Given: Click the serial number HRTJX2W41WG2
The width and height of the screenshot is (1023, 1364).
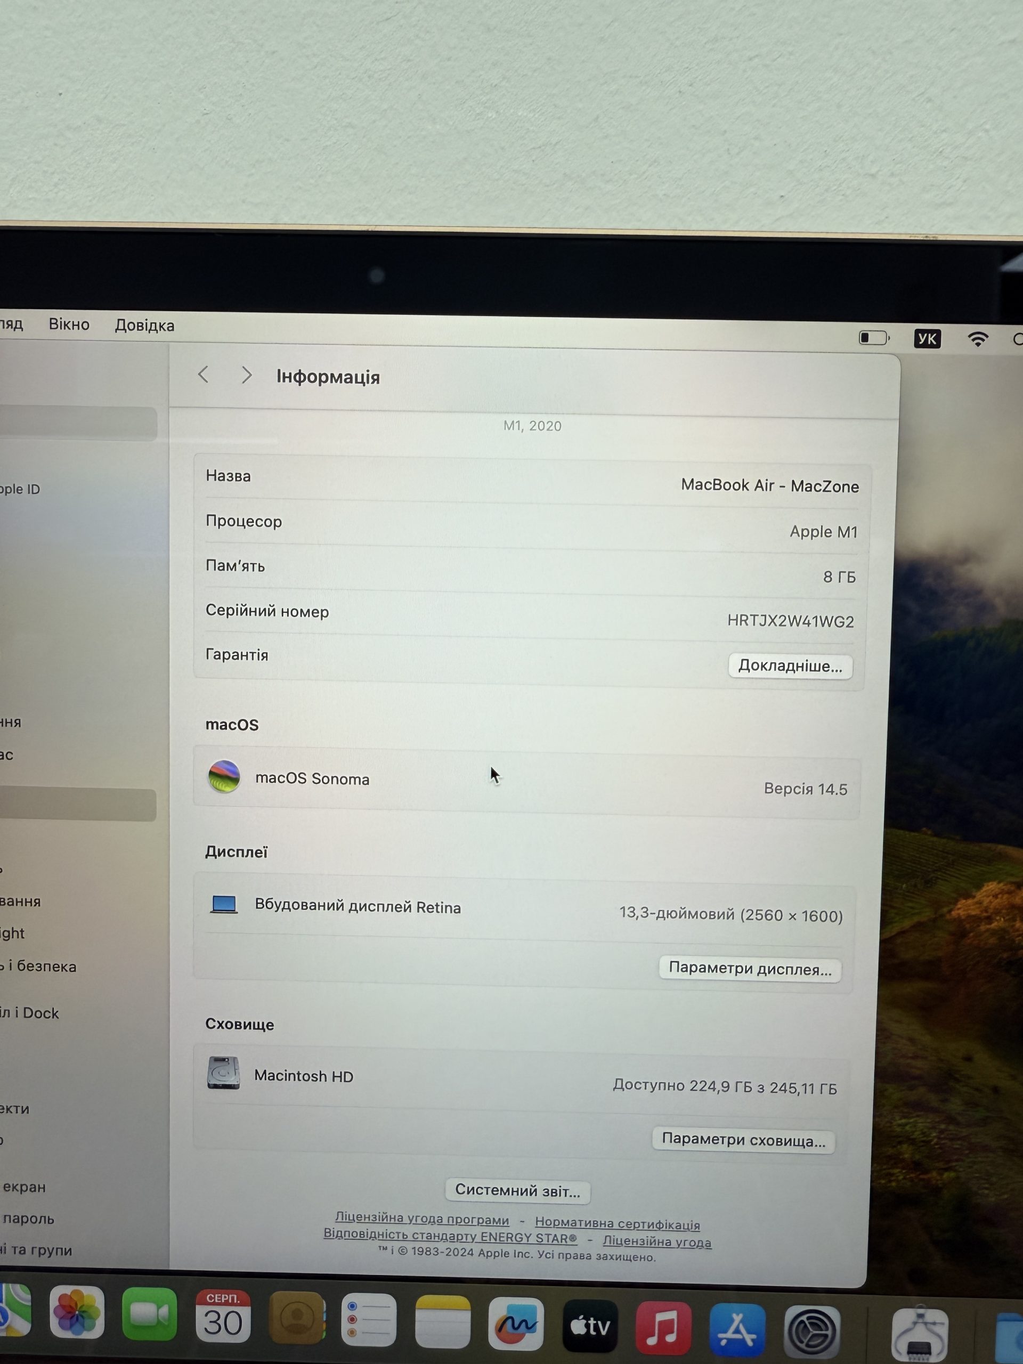Looking at the screenshot, I should point(791,620).
